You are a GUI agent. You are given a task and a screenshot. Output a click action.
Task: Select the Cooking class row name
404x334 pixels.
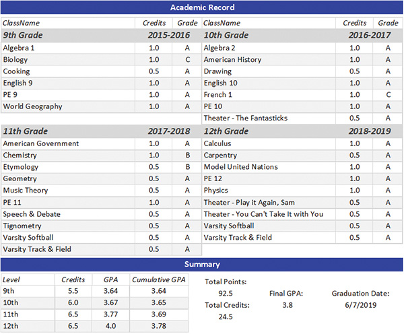tap(16, 71)
